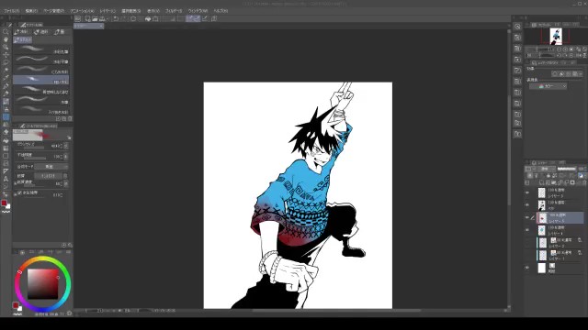The width and height of the screenshot is (588, 330).
Task: Open the Layer menu
Action: [x=108, y=11]
